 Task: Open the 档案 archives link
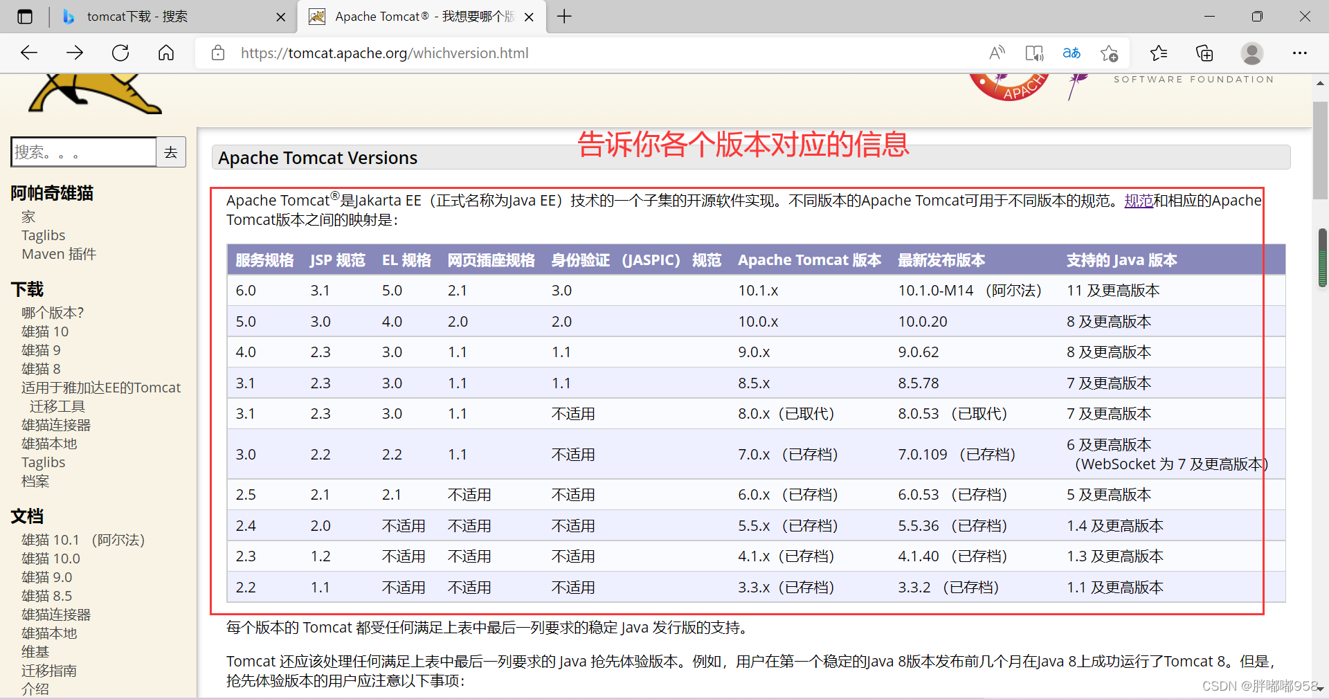35,481
